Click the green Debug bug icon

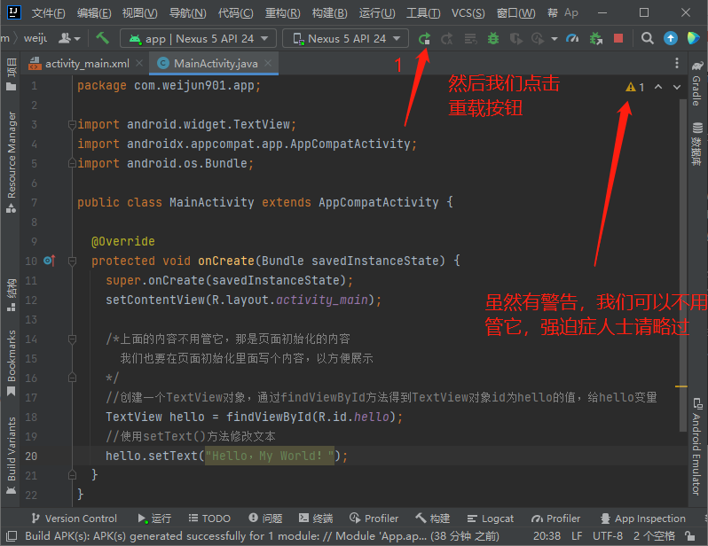coord(493,39)
